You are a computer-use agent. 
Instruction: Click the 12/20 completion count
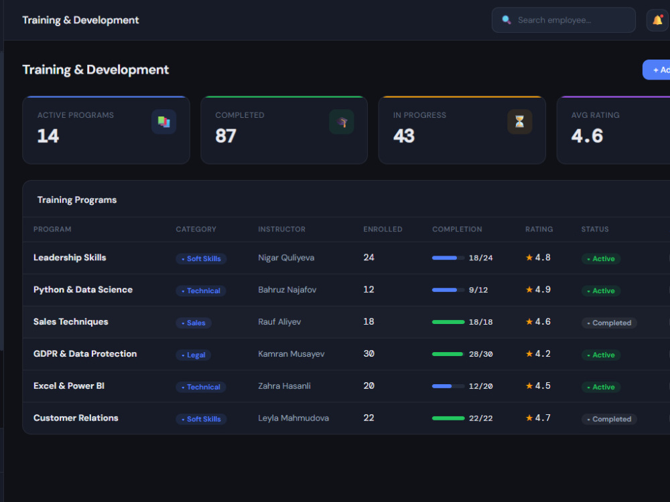[x=480, y=386]
